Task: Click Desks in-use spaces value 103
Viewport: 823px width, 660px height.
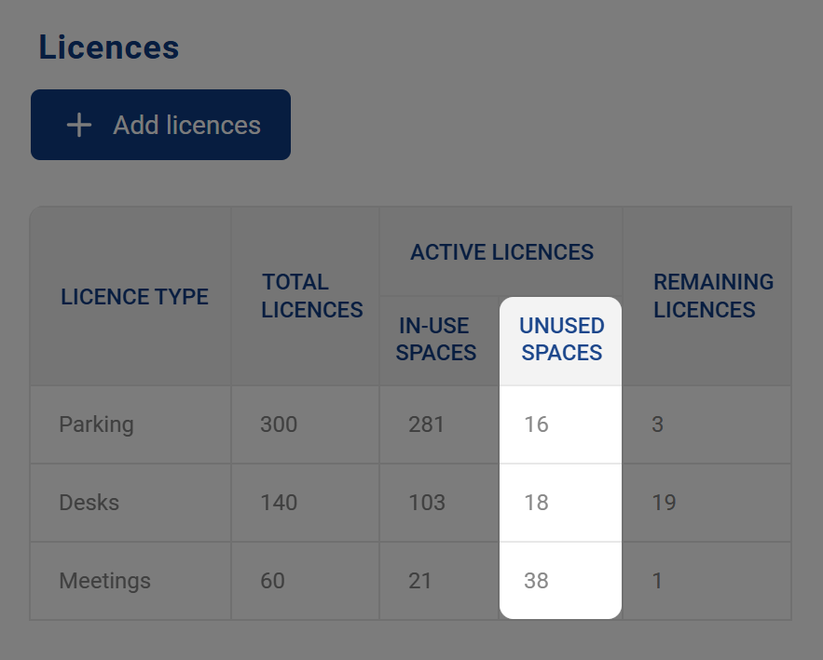Action: tap(427, 503)
